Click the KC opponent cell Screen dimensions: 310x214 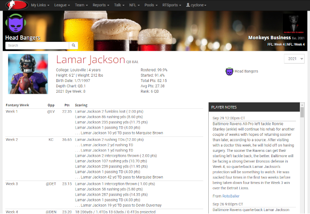(51, 140)
